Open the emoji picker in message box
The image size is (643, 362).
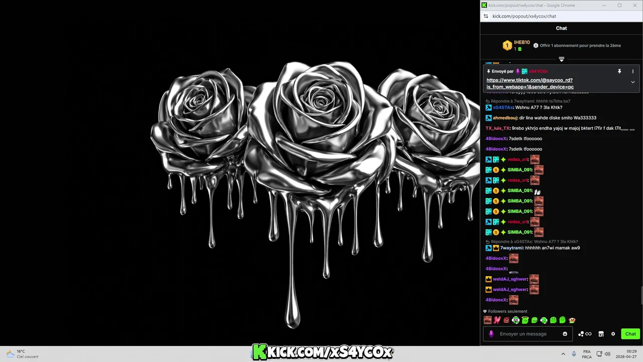click(x=565, y=334)
